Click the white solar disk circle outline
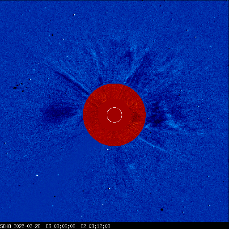 [114, 115]
